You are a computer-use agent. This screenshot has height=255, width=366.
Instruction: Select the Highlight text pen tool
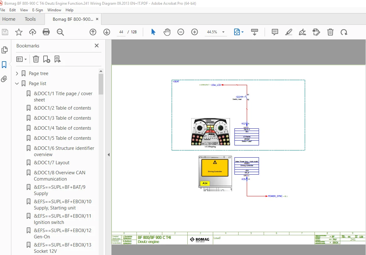[x=289, y=32]
